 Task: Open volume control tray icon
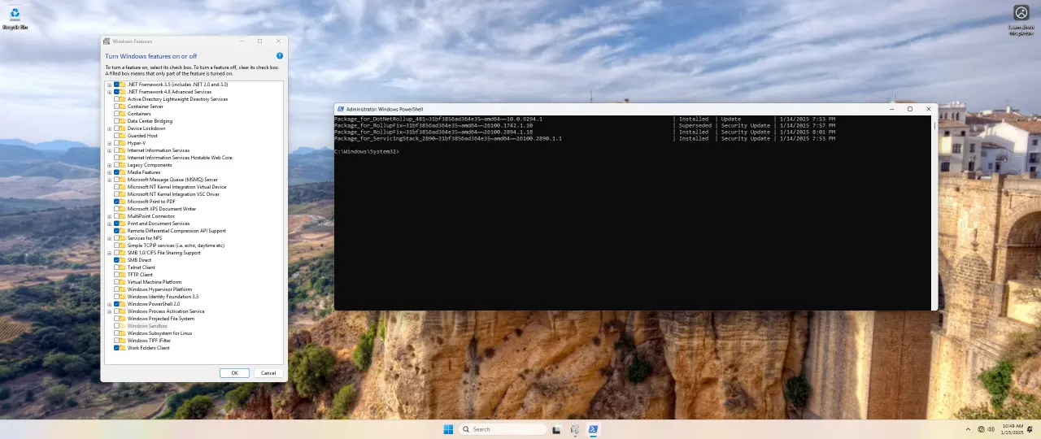tap(992, 429)
